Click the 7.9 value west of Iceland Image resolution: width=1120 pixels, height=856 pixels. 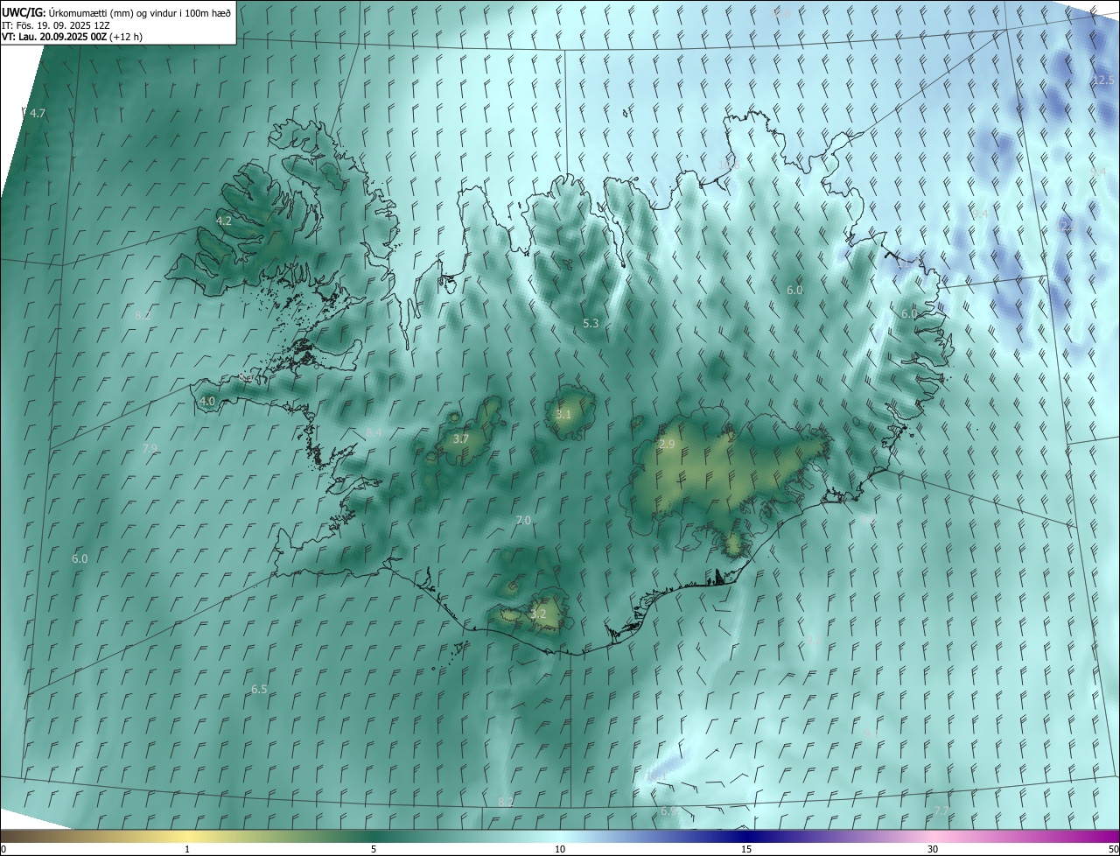pos(150,449)
